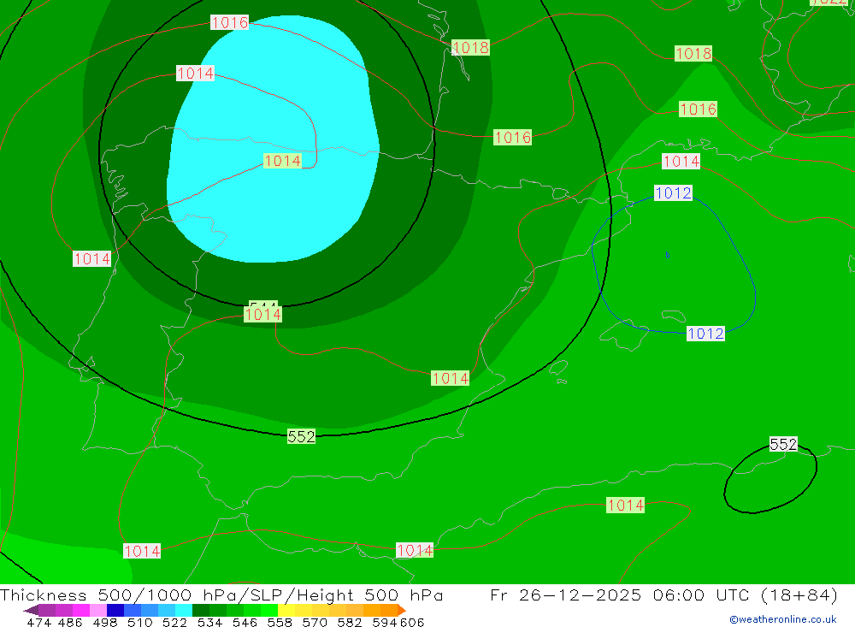The image size is (855, 627).
Task: Pick the brightest green legend swatch before yellow
Action: [x=269, y=610]
